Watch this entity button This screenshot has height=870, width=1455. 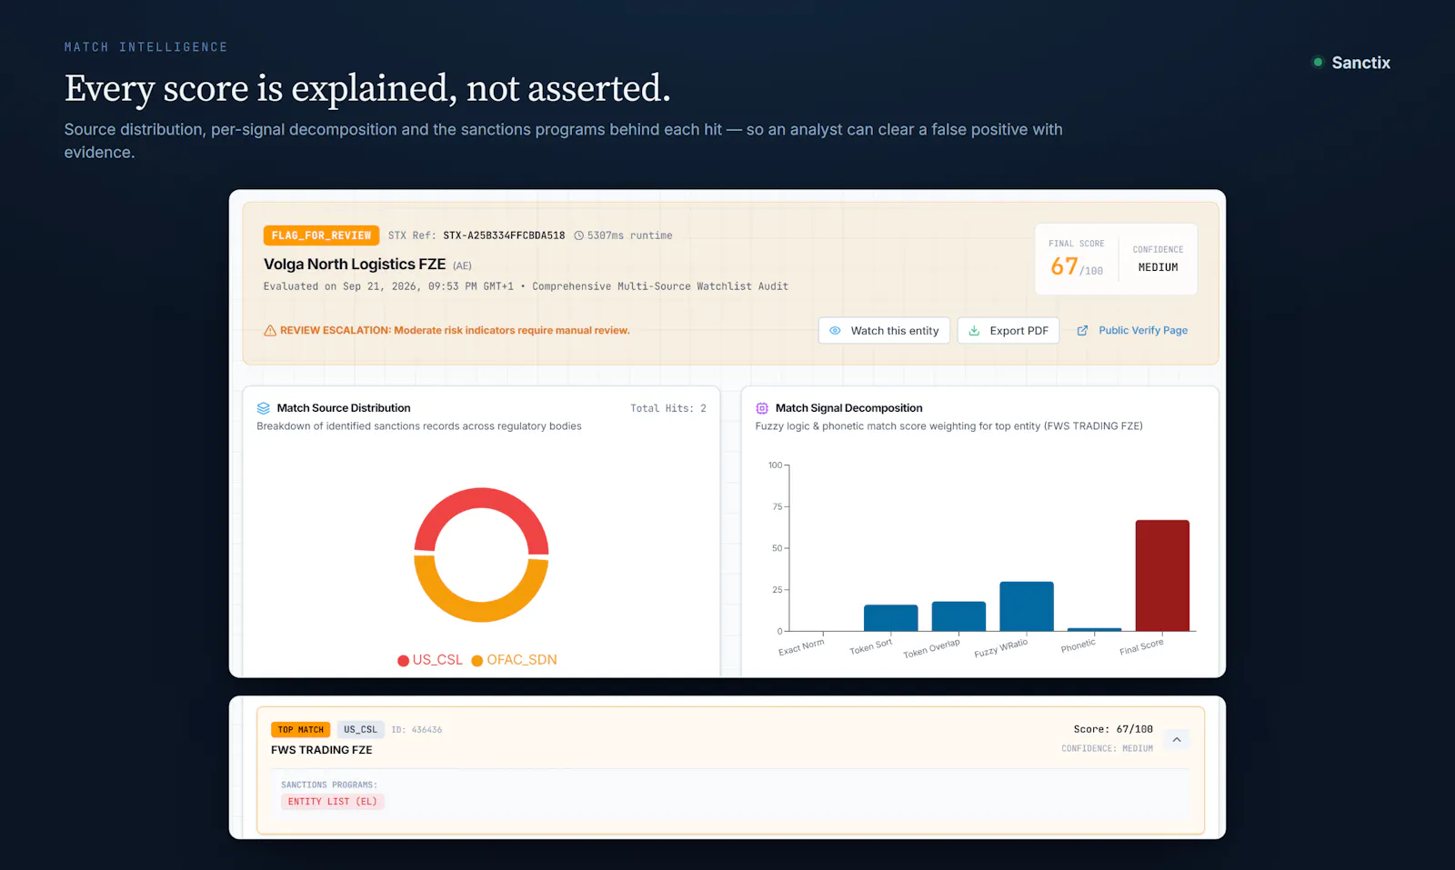tap(884, 331)
